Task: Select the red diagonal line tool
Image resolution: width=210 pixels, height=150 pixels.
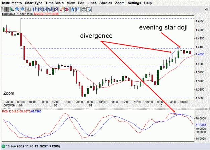Action: [56, 9]
